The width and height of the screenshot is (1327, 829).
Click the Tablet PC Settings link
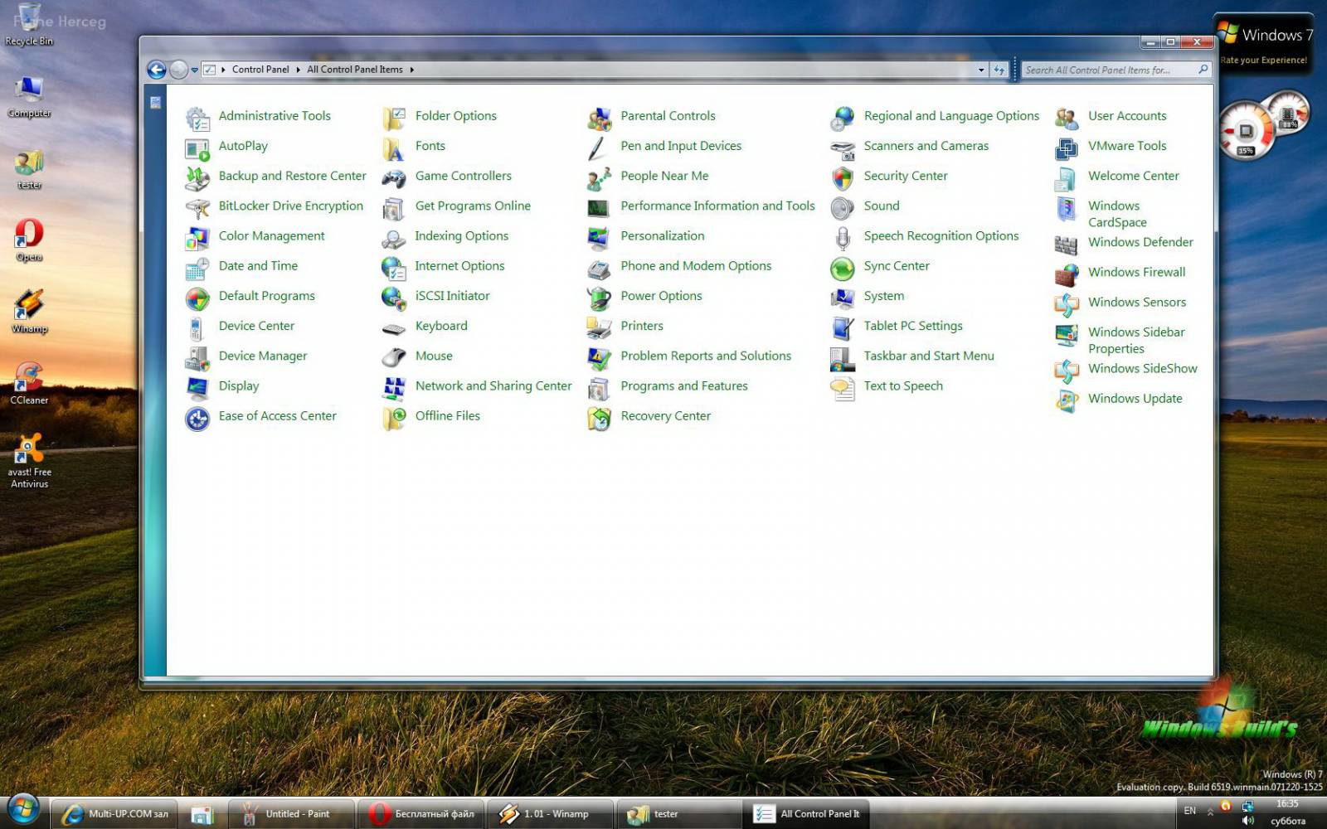(x=913, y=326)
